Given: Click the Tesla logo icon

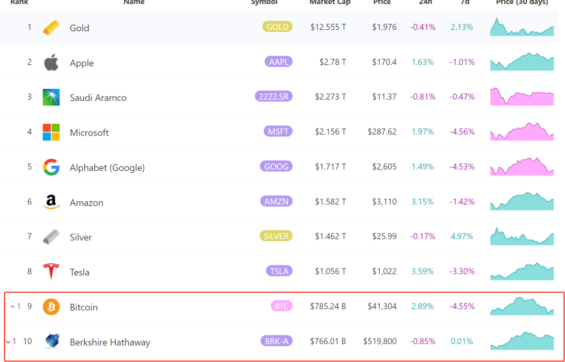Looking at the screenshot, I should tap(51, 272).
